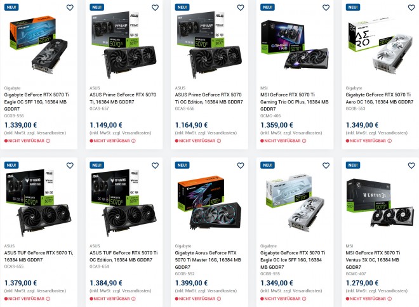The width and height of the screenshot is (419, 307).
Task: Open Gigabyte Eagle OC Ice SFF product image
Action: click(295, 203)
